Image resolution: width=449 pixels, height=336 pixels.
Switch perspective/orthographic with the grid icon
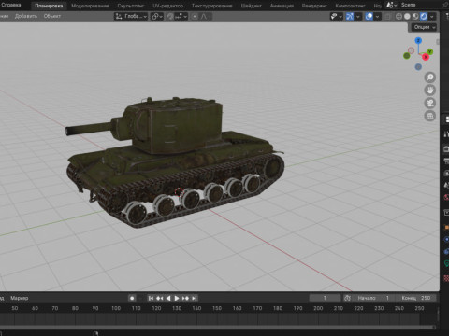point(430,116)
